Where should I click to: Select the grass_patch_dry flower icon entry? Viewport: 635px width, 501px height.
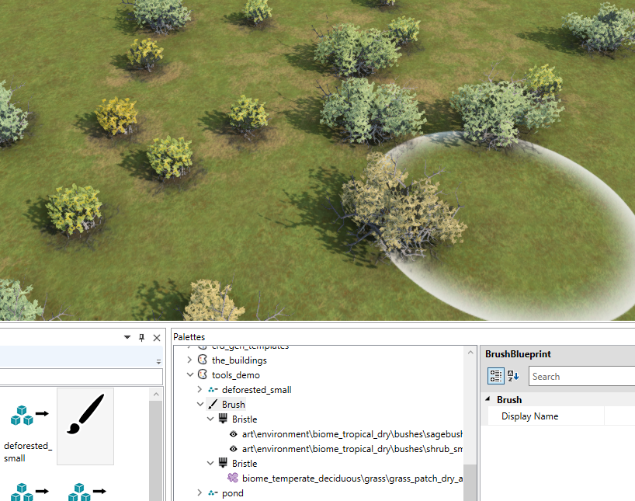point(233,478)
